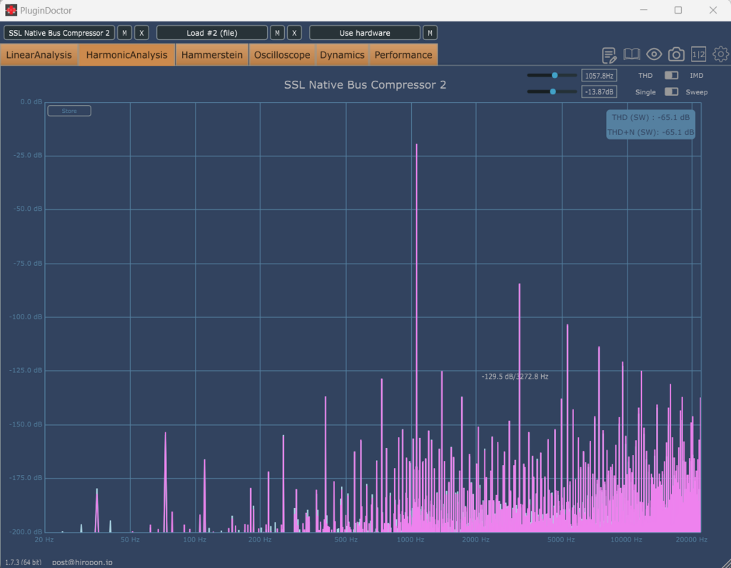The width and height of the screenshot is (731, 568).
Task: Click the -100.0 dB axis label
Action: (x=26, y=317)
